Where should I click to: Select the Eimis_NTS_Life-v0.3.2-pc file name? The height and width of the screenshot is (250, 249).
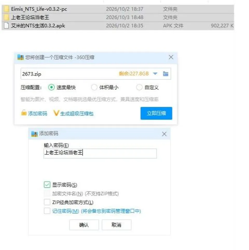[39, 9]
